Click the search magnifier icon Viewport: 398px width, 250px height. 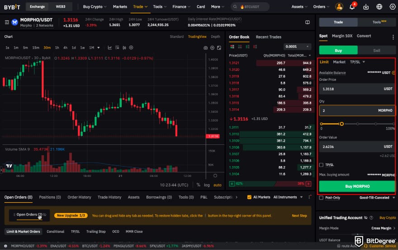[x=235, y=7]
